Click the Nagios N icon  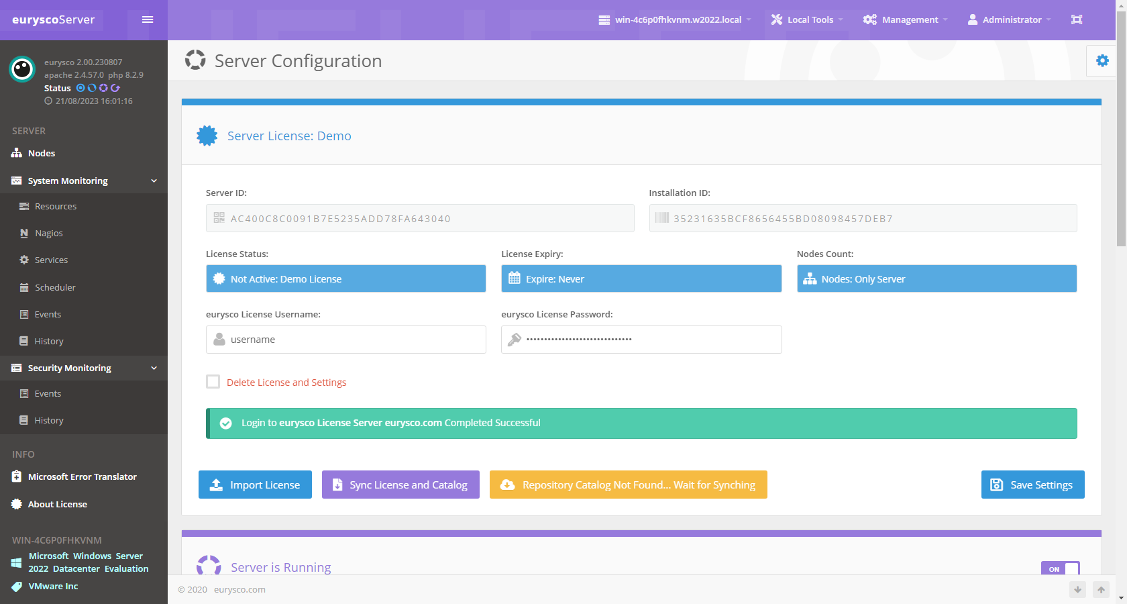coord(24,233)
